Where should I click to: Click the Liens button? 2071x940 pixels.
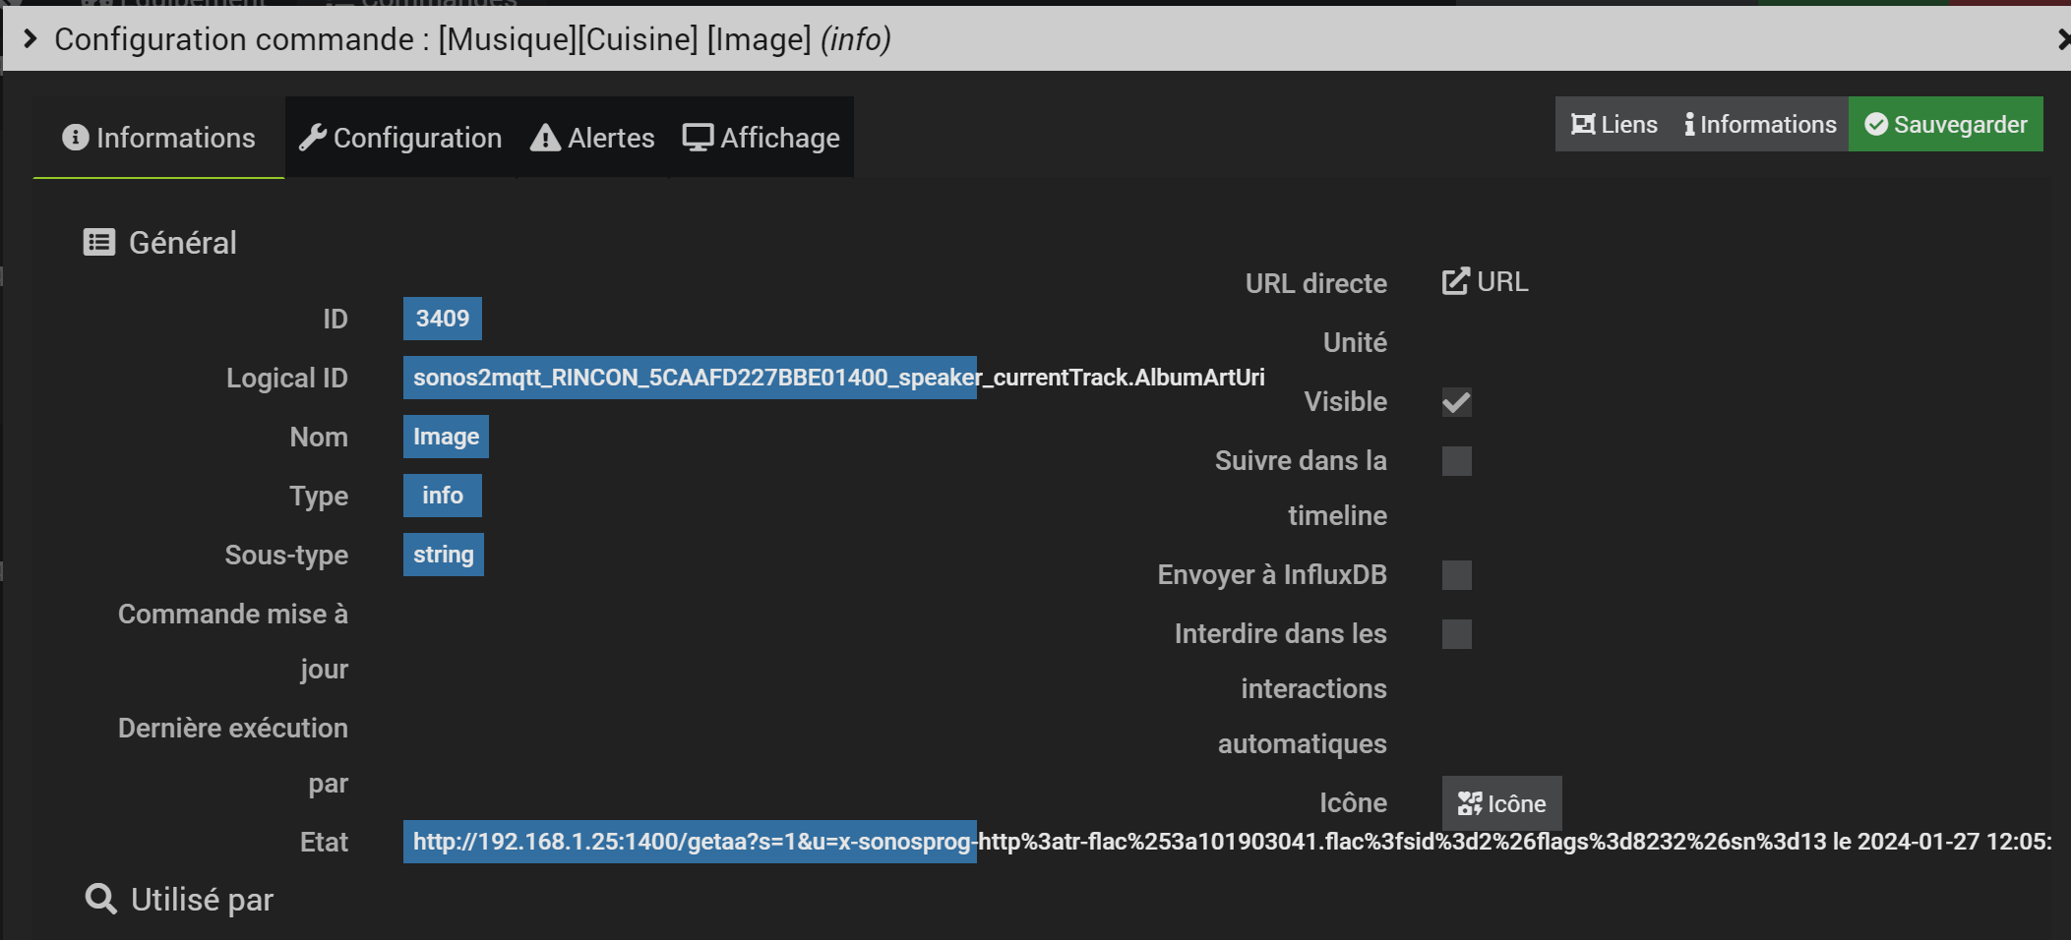[1614, 125]
